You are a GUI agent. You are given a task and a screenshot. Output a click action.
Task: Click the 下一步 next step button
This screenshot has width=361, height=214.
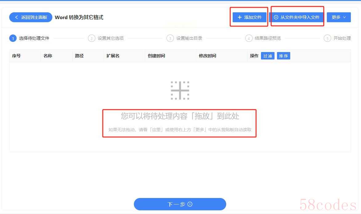coord(180,204)
